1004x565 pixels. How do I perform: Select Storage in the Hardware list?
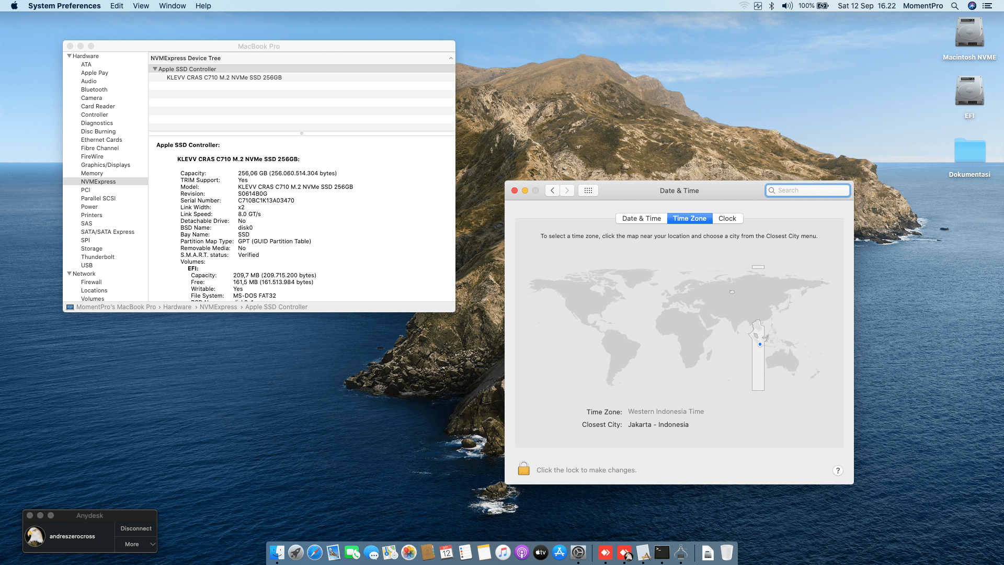pyautogui.click(x=92, y=248)
